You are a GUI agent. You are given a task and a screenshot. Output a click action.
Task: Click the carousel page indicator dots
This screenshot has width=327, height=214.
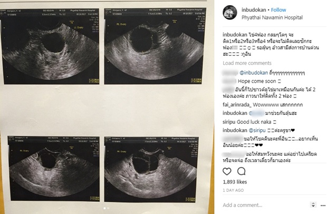[x=107, y=208]
